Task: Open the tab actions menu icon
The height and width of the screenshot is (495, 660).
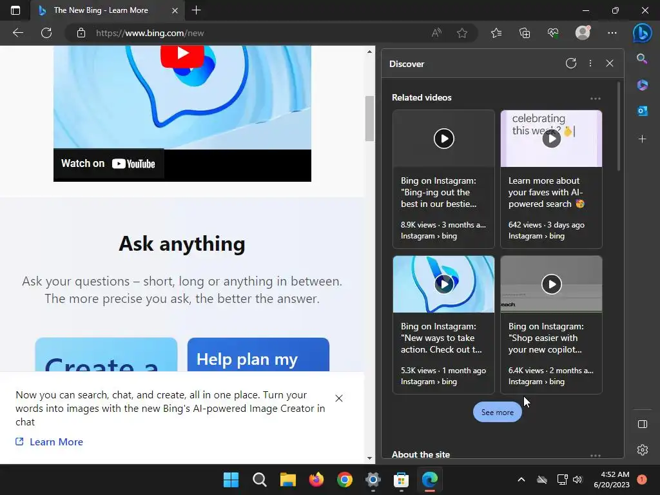Action: (15, 10)
